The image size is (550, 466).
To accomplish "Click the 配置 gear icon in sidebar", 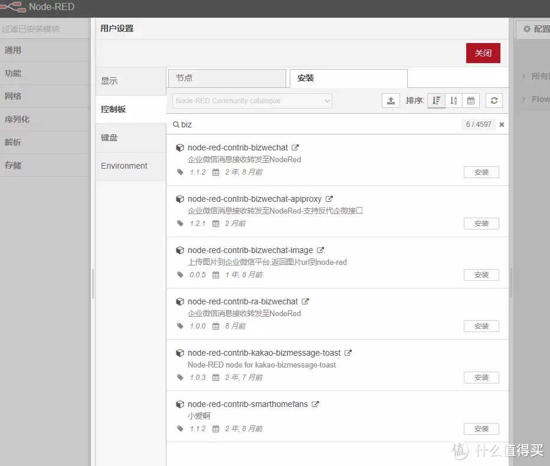I will [526, 29].
